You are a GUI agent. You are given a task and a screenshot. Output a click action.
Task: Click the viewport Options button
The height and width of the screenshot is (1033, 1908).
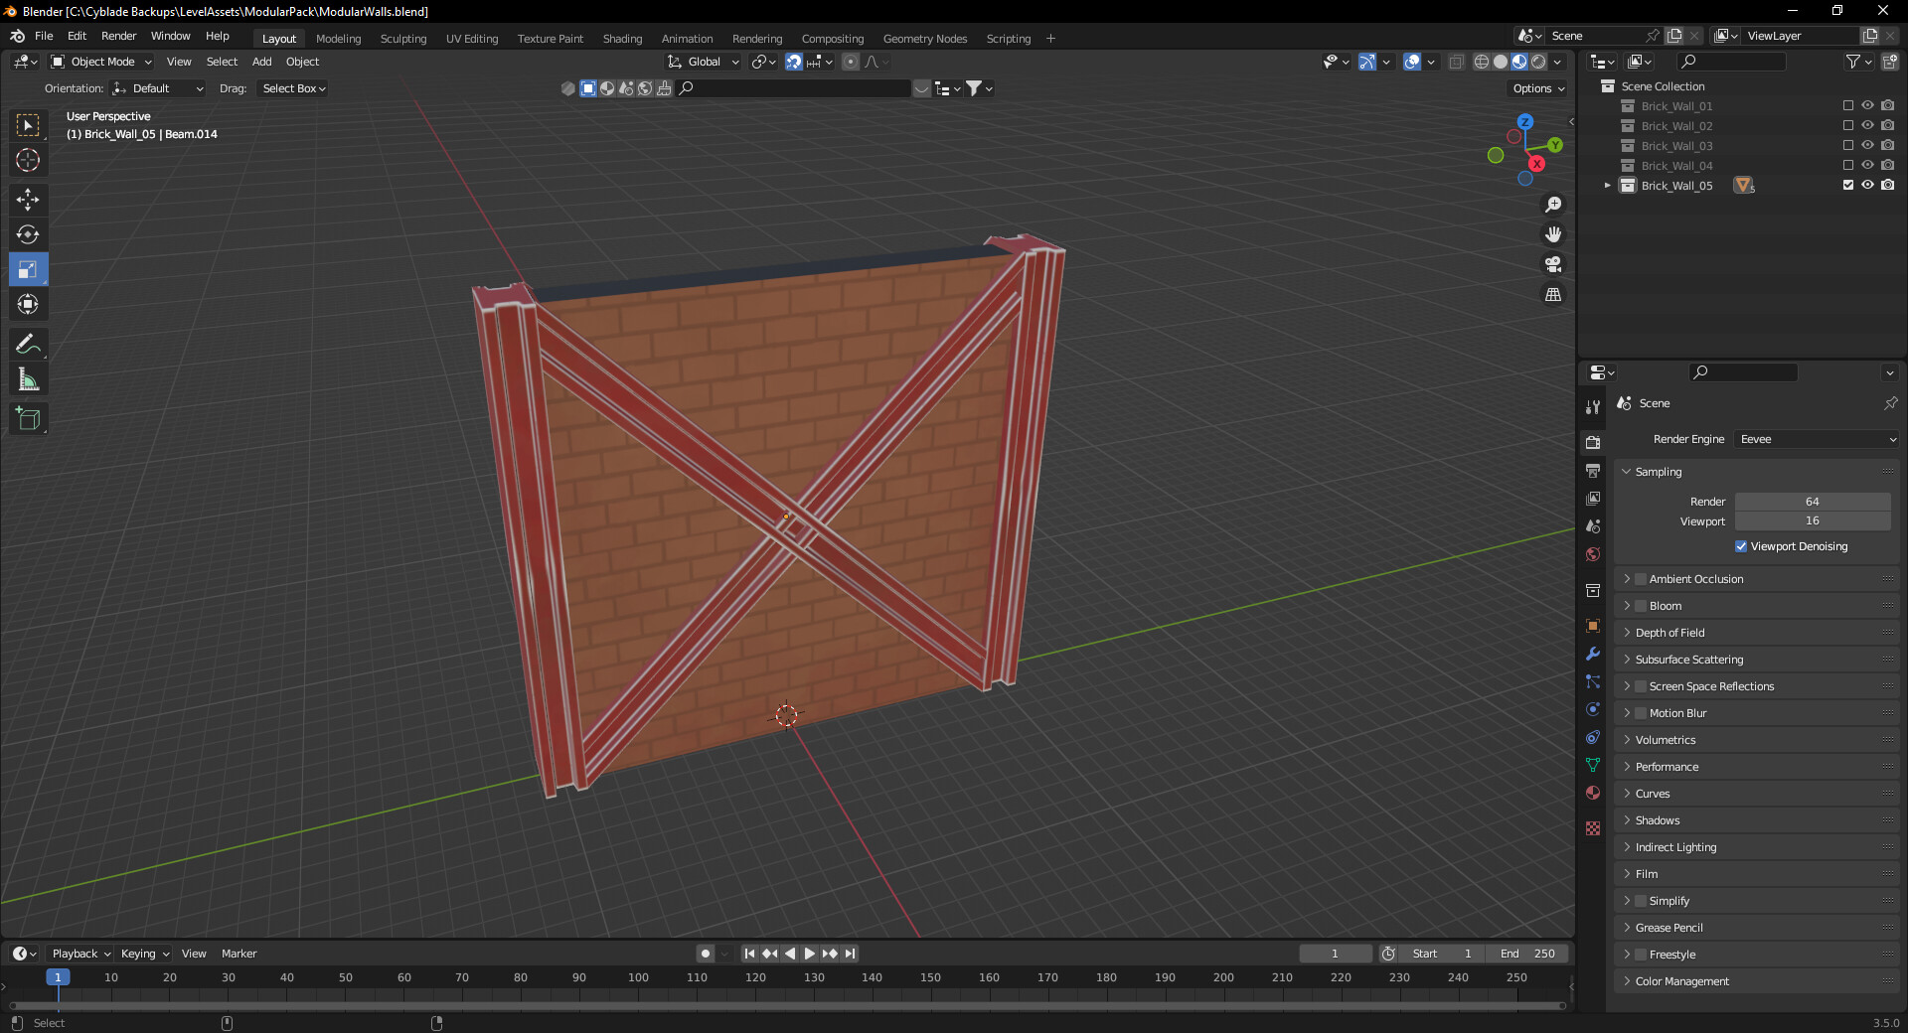1537,88
